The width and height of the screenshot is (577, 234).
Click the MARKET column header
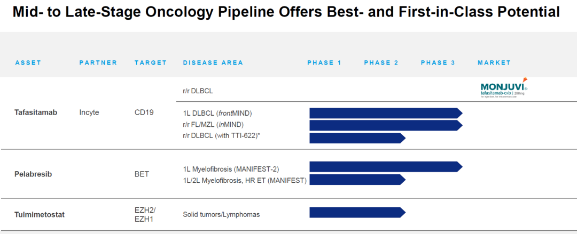(x=494, y=63)
